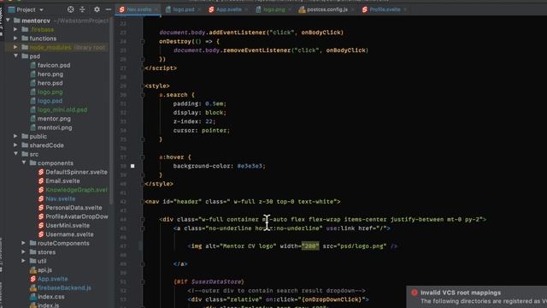Select hero.psd file in tree

coord(50,83)
